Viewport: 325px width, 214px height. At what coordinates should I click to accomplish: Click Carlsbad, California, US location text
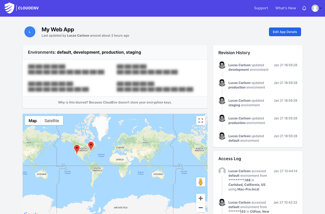coord(247,185)
